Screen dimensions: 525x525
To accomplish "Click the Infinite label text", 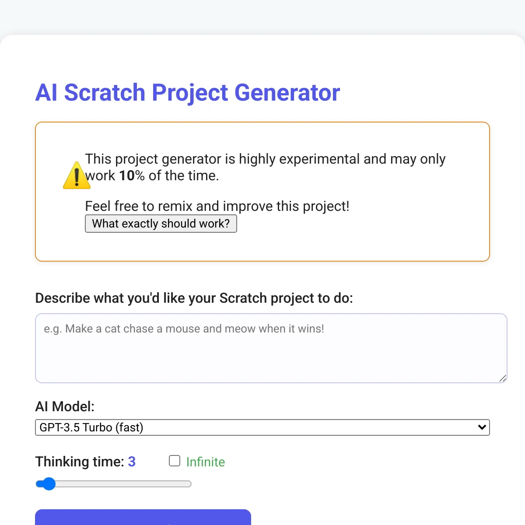I will [x=205, y=462].
